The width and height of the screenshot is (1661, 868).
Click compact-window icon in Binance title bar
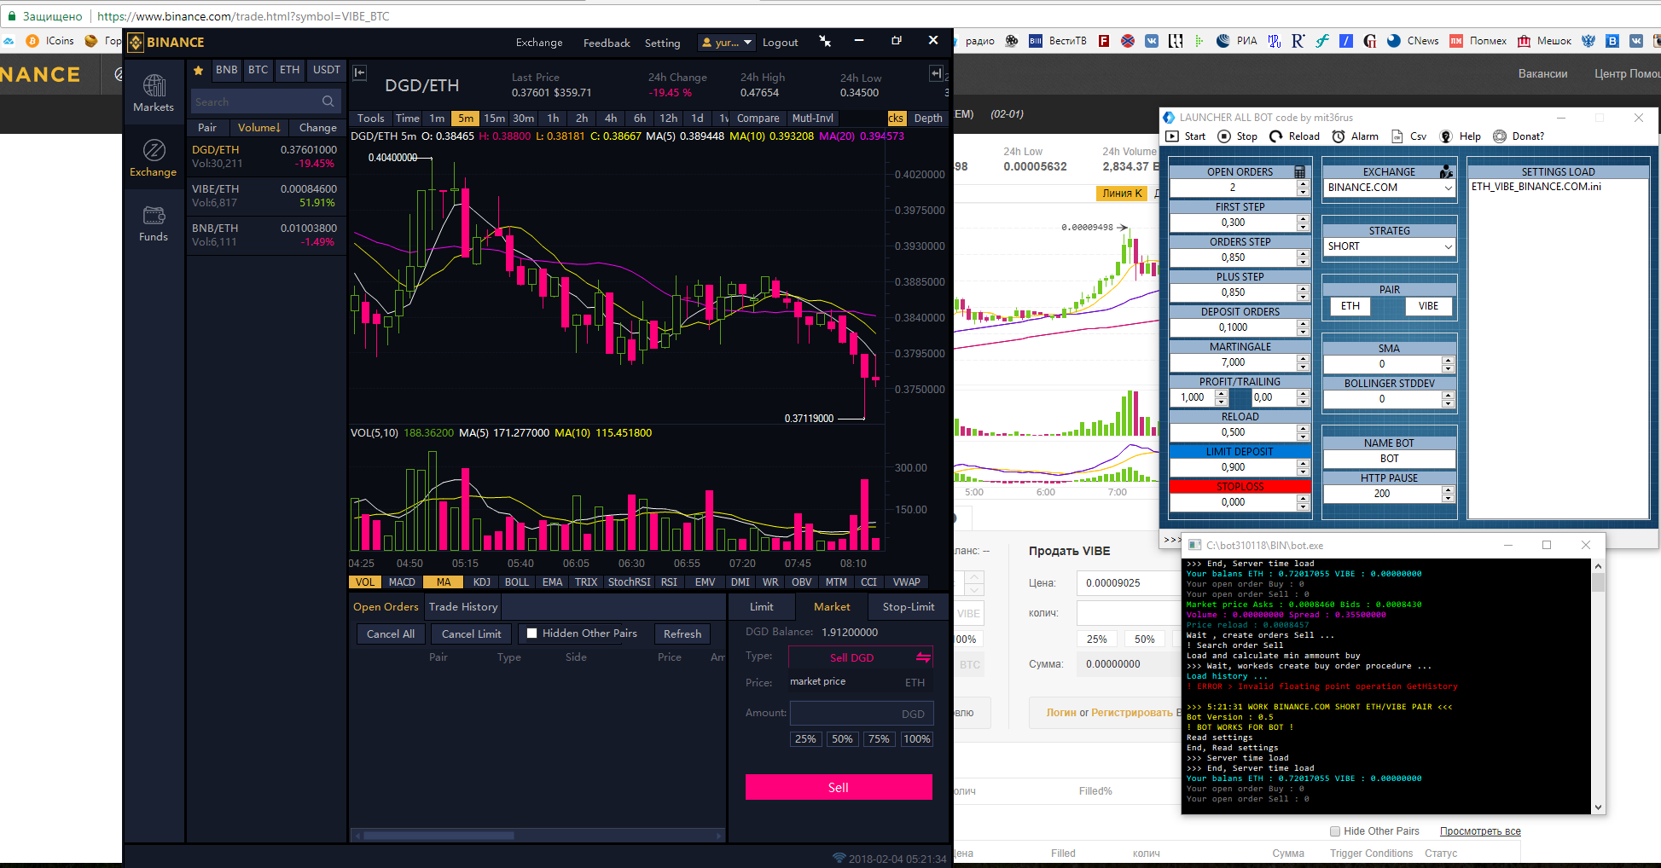point(825,41)
